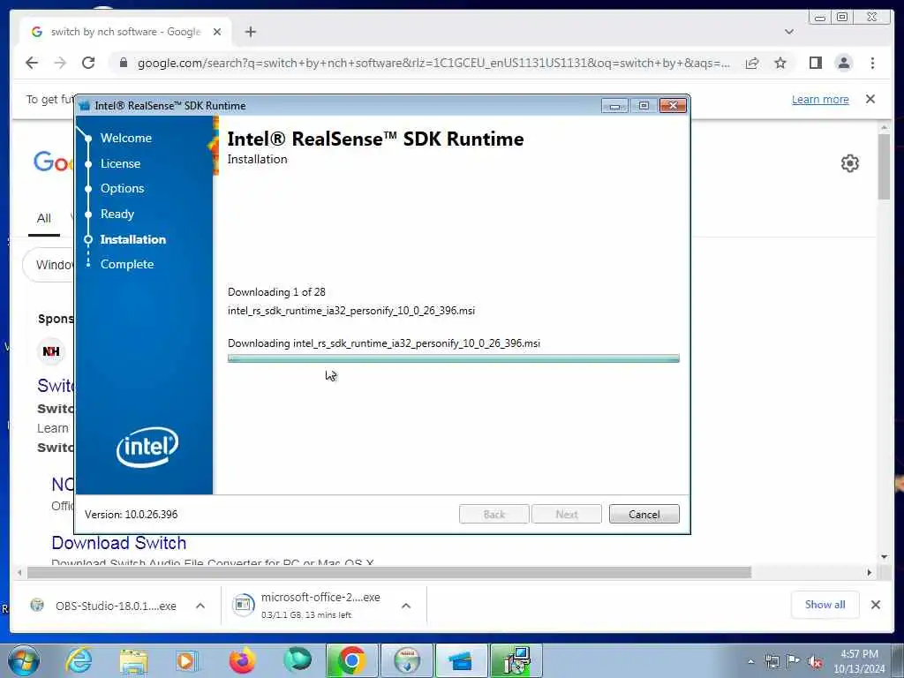Click the 'Downloading 1 of 28' text
The height and width of the screenshot is (678, 904).
point(276,291)
